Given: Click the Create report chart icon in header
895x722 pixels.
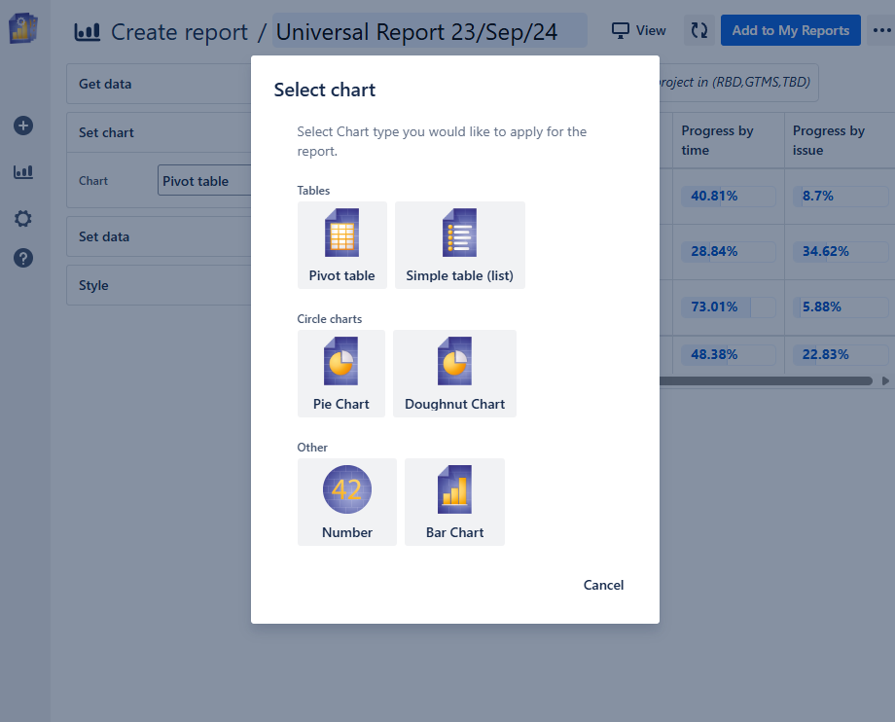Looking at the screenshot, I should [x=88, y=32].
